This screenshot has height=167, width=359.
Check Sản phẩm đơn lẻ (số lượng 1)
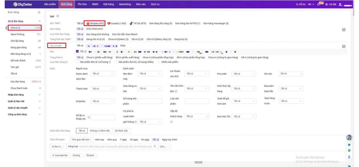coord(77,62)
